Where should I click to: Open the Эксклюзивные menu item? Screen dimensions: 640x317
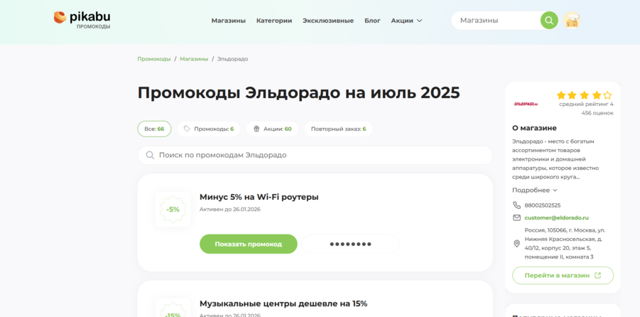point(328,21)
